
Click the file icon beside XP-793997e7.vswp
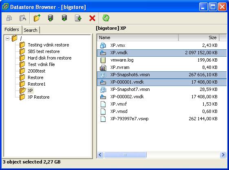[103, 119]
